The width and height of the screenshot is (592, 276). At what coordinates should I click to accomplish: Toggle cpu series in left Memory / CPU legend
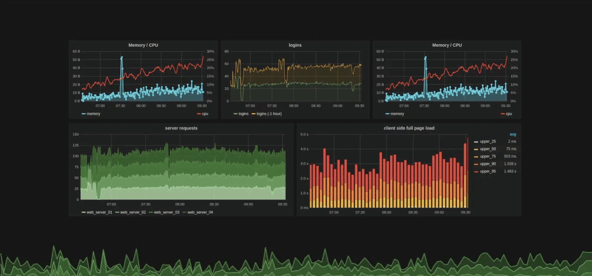pyautogui.click(x=203, y=114)
